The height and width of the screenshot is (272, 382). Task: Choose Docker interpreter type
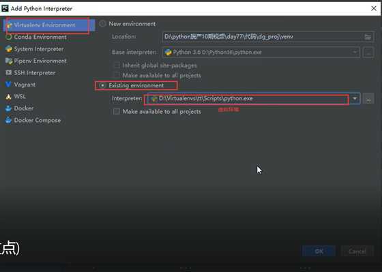pos(24,108)
